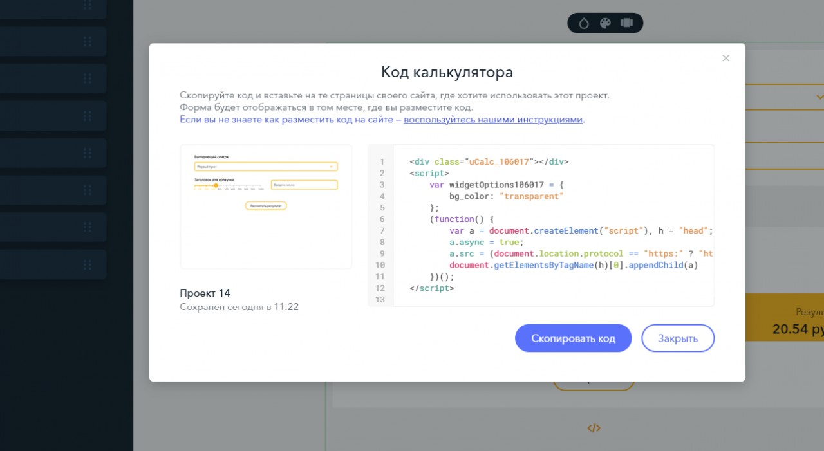Screen dimensions: 824x451
Task: Click the droplet icon in the top toolbar
Action: (x=583, y=23)
